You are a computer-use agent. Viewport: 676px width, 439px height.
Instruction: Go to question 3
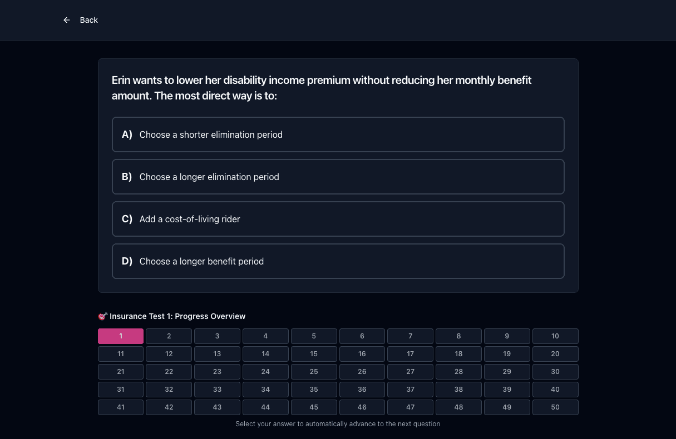click(x=217, y=336)
